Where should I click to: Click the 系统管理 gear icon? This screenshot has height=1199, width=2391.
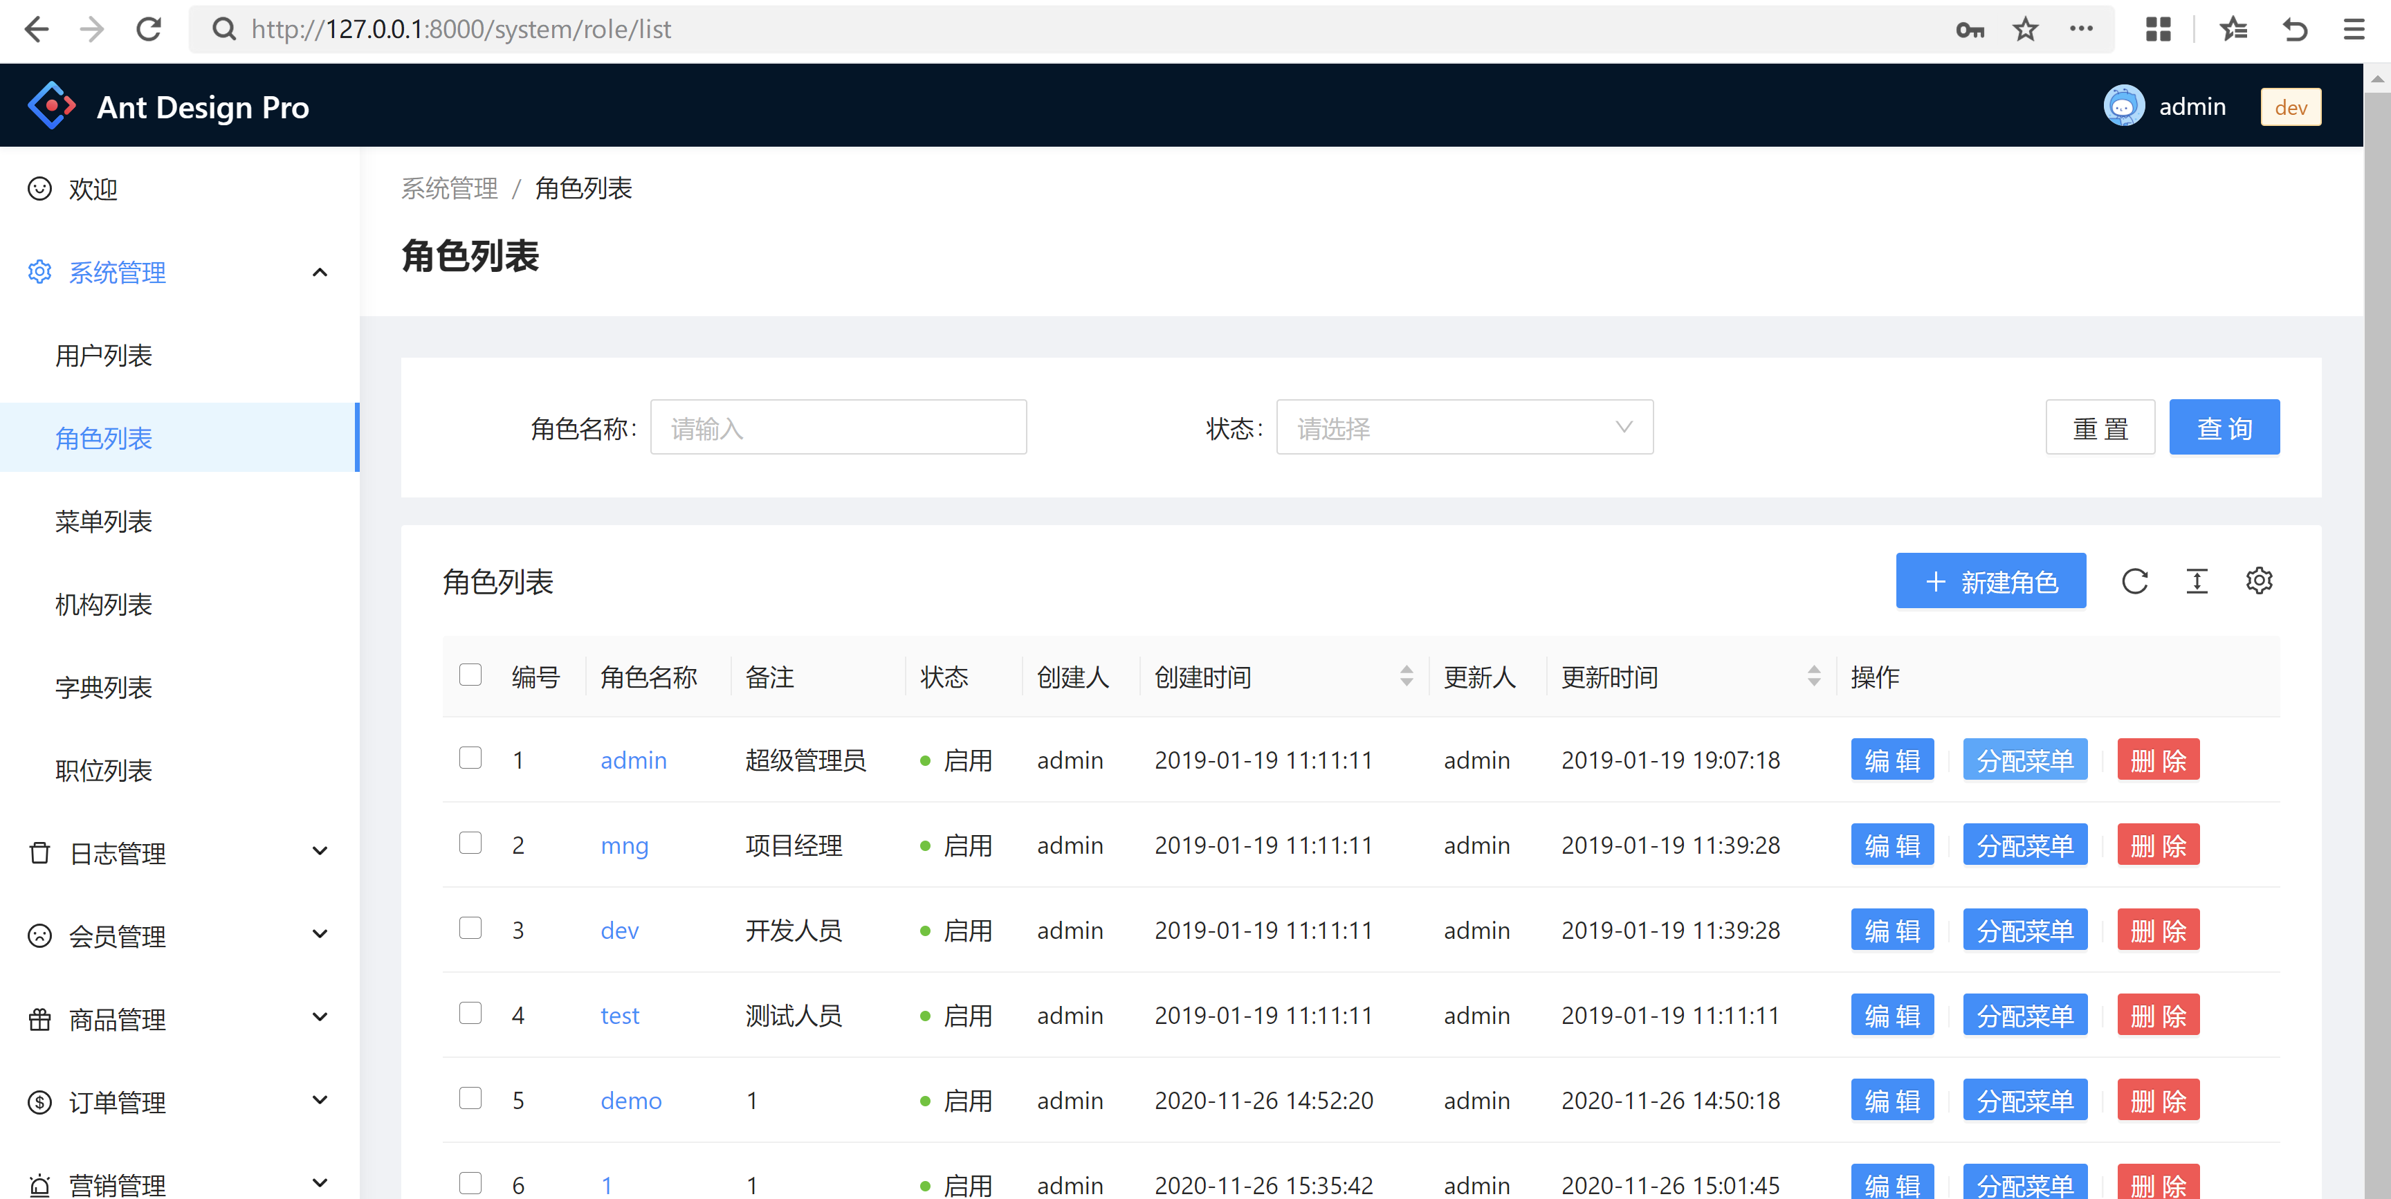(40, 272)
